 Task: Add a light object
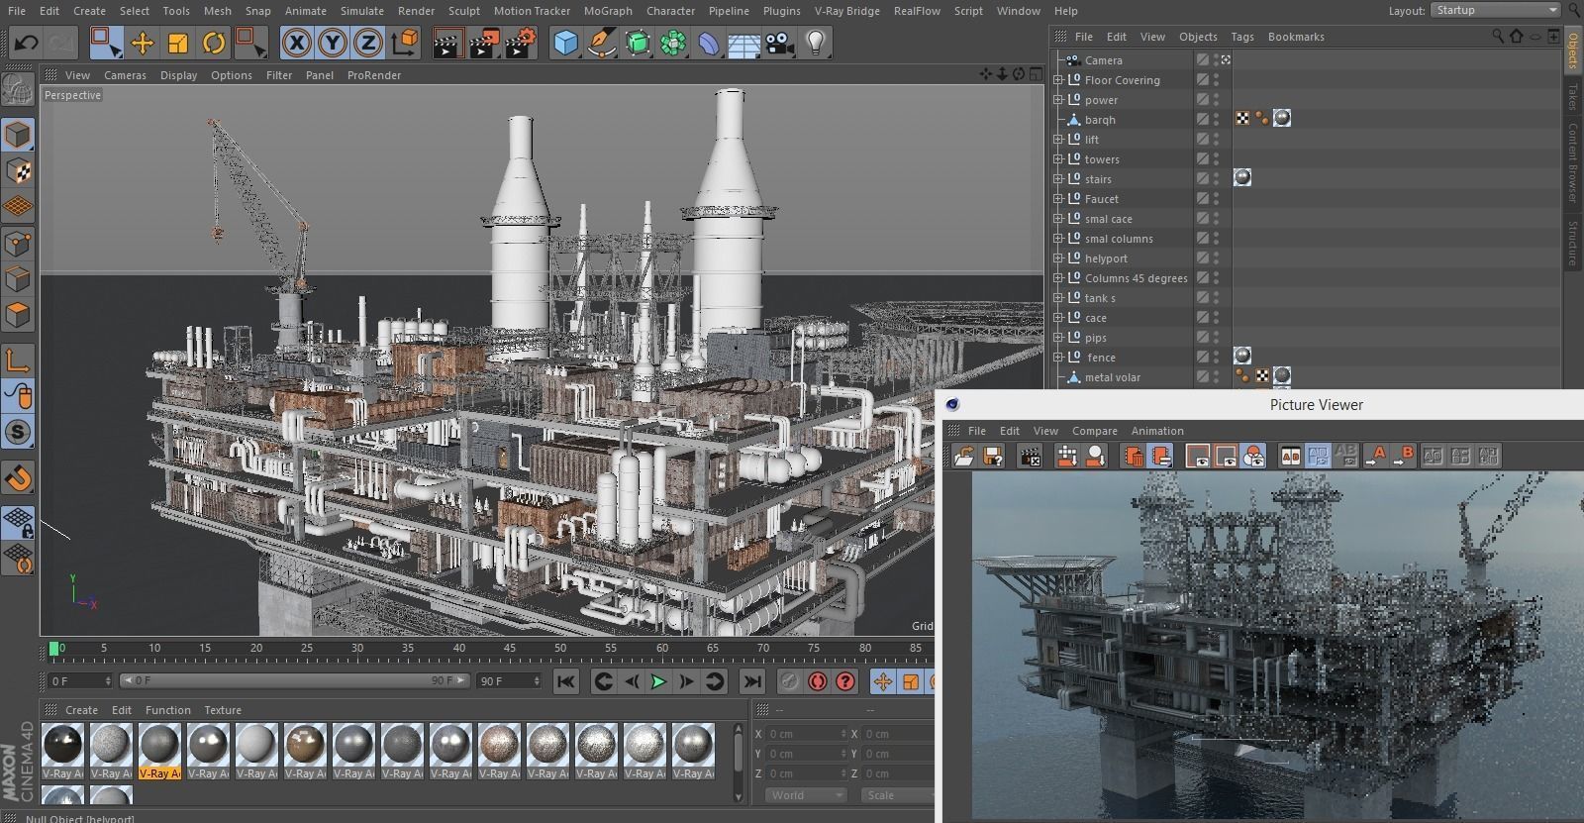click(816, 43)
